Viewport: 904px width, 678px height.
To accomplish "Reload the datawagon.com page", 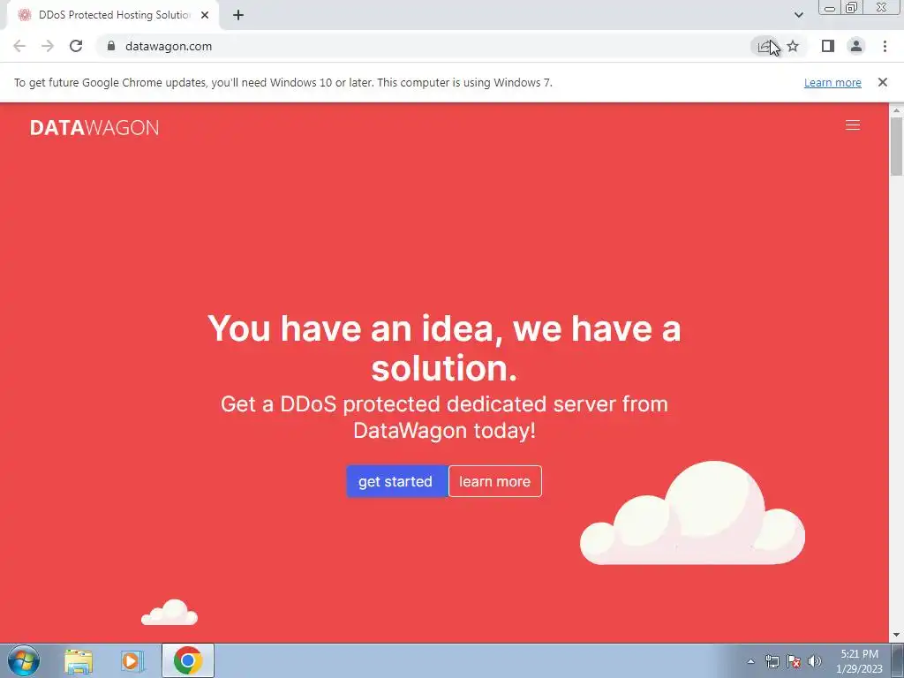I will coord(76,46).
